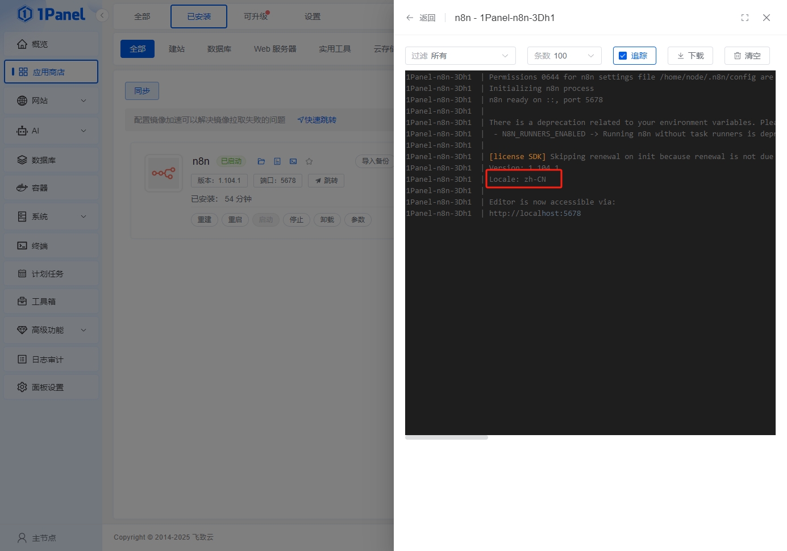This screenshot has height=551, width=787.
Task: Favorite n8n with the star icon
Action: pos(309,161)
